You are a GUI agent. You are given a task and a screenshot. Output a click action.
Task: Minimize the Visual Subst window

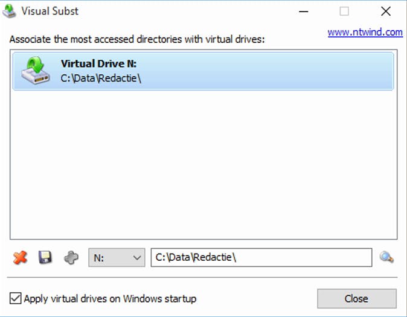click(x=303, y=11)
